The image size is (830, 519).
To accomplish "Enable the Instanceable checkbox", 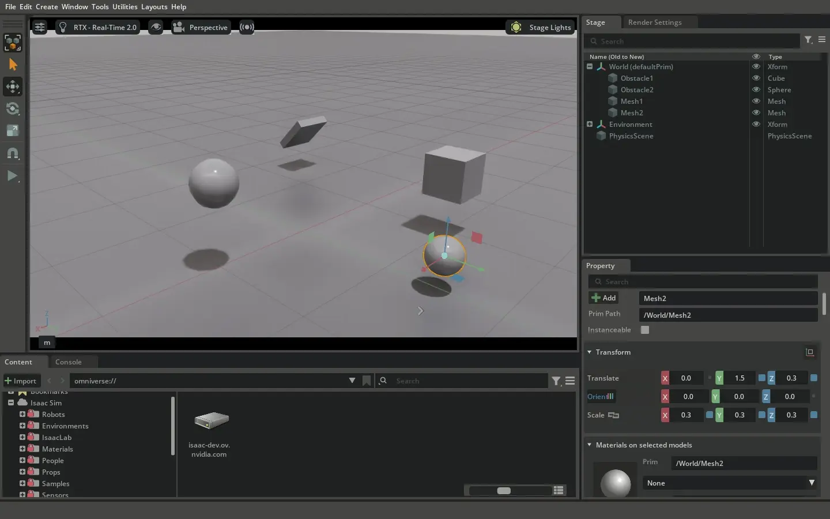I will 645,330.
